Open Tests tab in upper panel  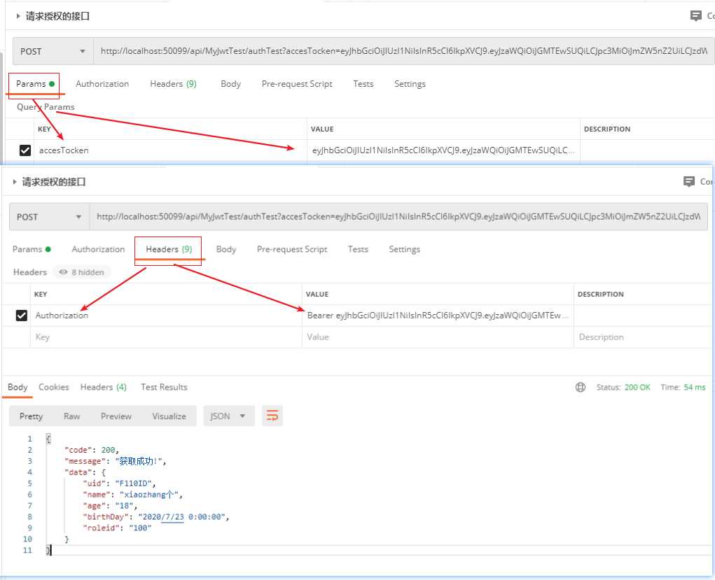pyautogui.click(x=363, y=84)
